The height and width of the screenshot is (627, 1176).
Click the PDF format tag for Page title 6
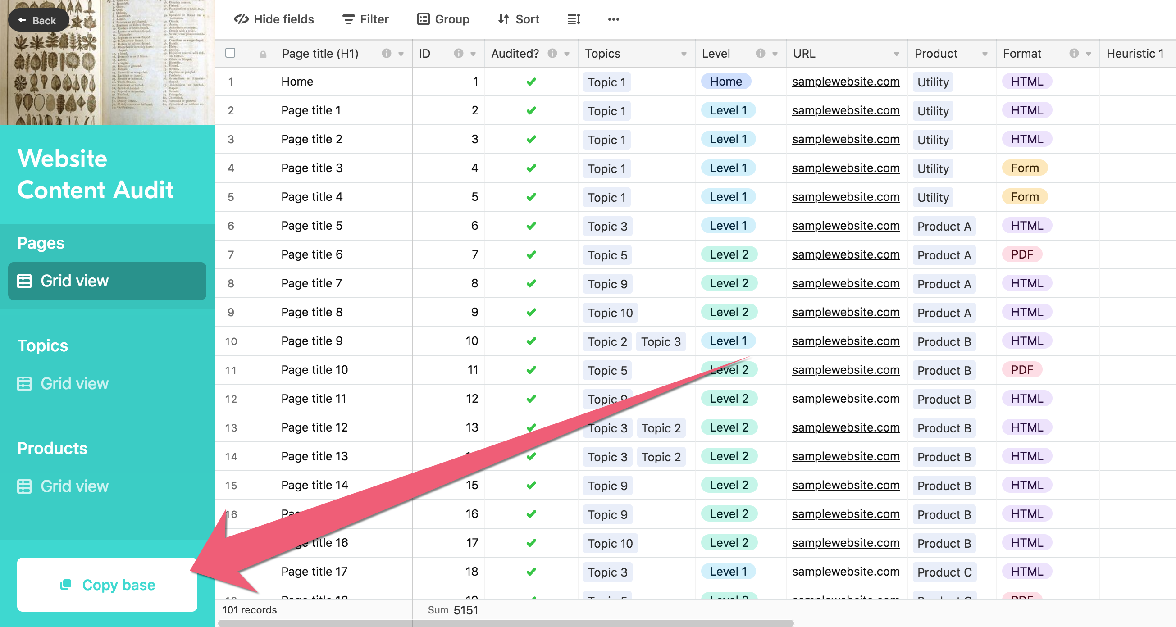pyautogui.click(x=1022, y=254)
